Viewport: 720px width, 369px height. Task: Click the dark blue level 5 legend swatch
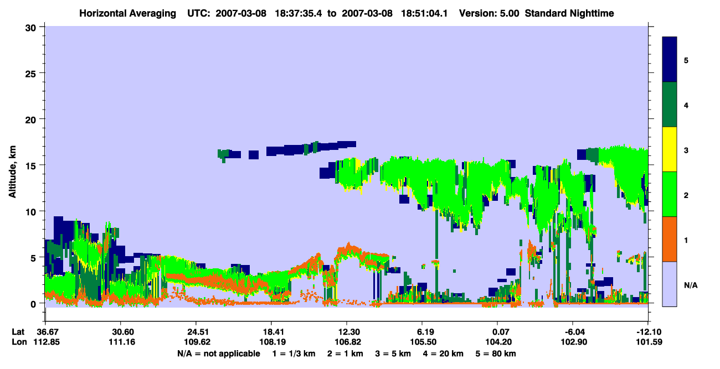click(x=670, y=59)
